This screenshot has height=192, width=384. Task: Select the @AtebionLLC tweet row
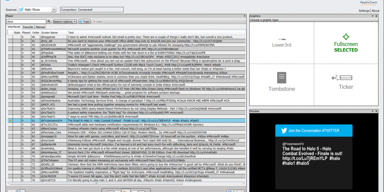127,93
